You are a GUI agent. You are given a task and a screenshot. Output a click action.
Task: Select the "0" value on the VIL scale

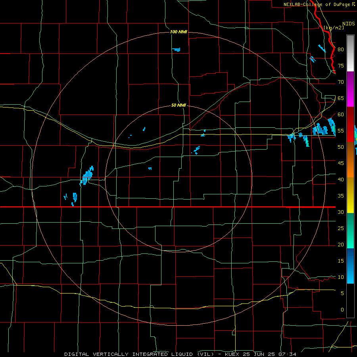pos(342,310)
